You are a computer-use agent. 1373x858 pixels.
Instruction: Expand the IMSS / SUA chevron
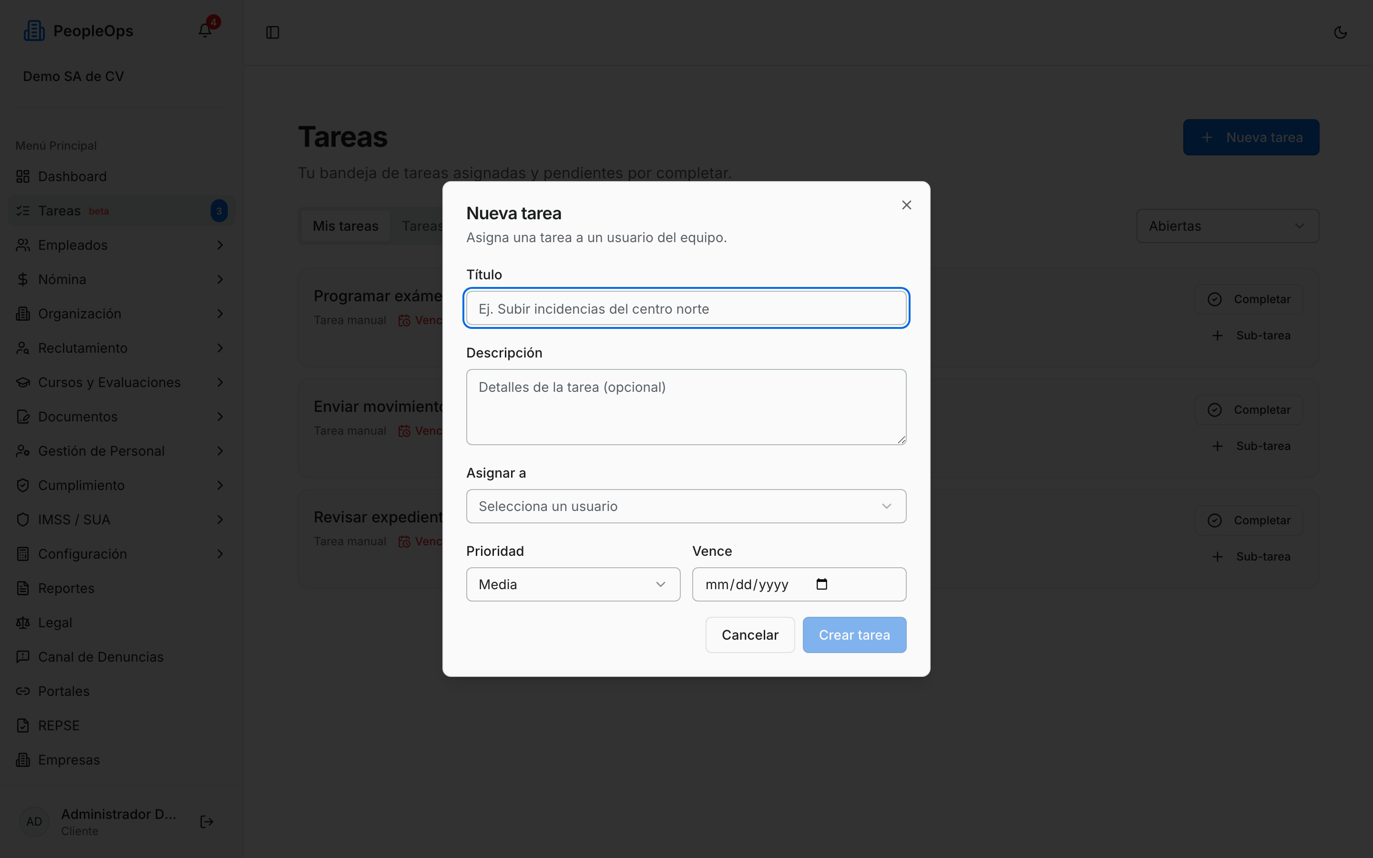220,520
